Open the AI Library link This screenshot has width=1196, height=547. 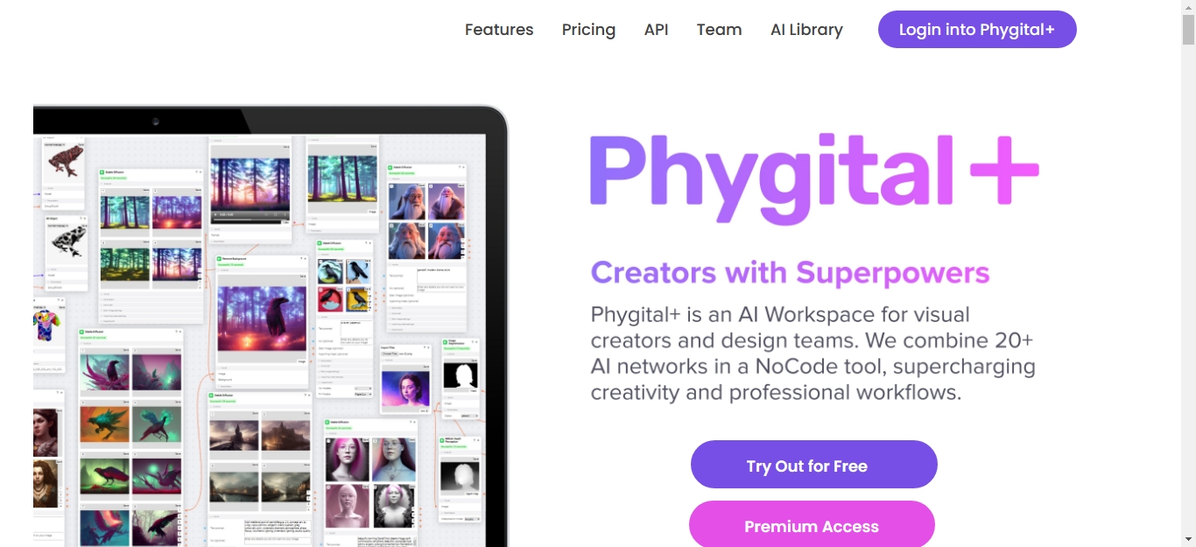806,30
